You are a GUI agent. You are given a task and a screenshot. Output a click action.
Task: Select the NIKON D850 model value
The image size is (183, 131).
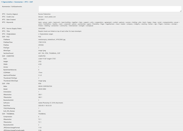[42, 89]
